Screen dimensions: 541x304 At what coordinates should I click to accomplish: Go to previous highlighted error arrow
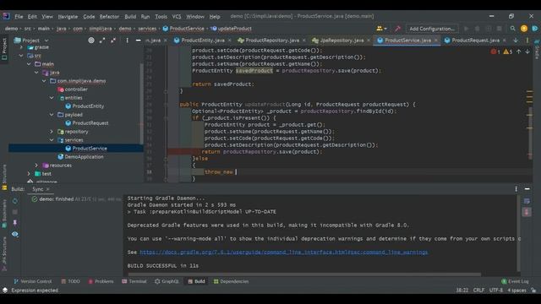pyautogui.click(x=518, y=52)
